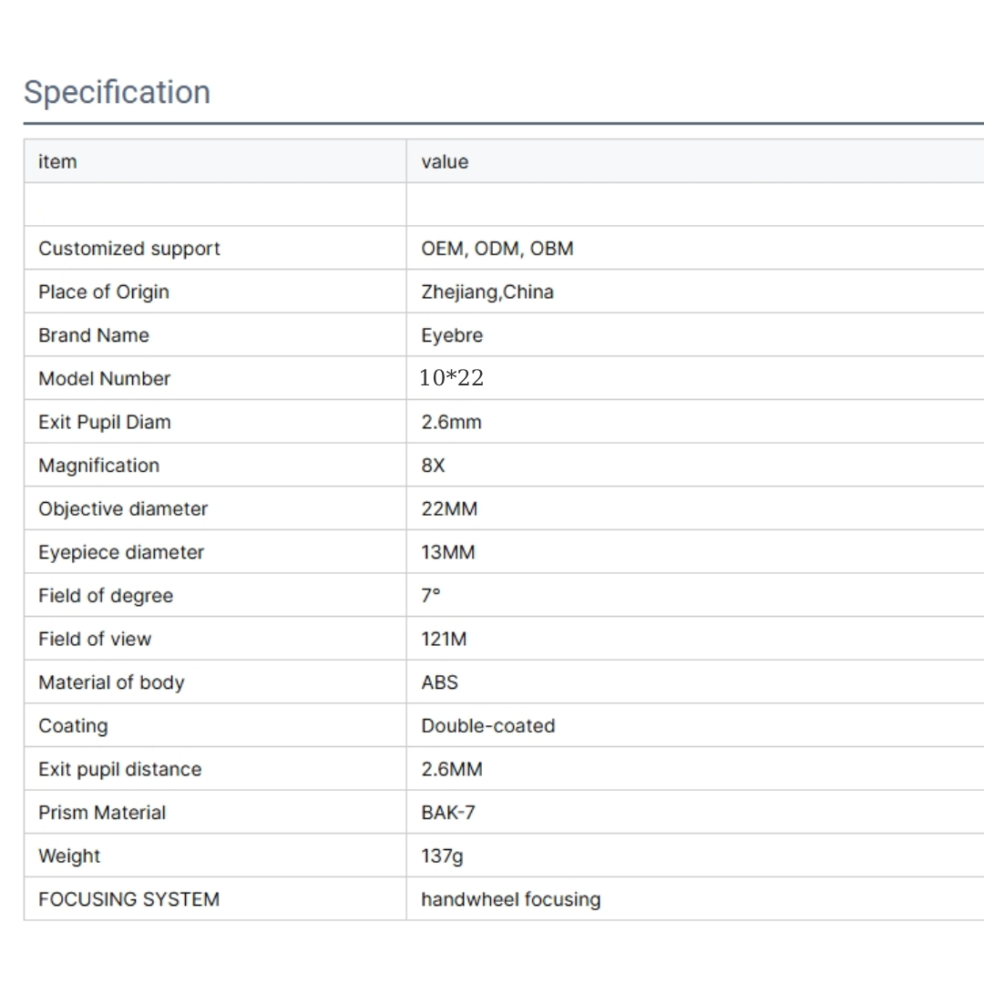Screen dimensions: 984x984
Task: Select the 'Zhejiang,China' origin value
Action: (x=487, y=292)
